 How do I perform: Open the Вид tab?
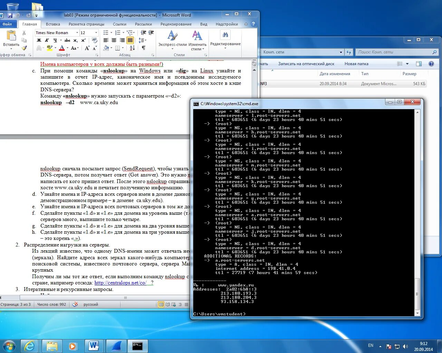(204, 24)
